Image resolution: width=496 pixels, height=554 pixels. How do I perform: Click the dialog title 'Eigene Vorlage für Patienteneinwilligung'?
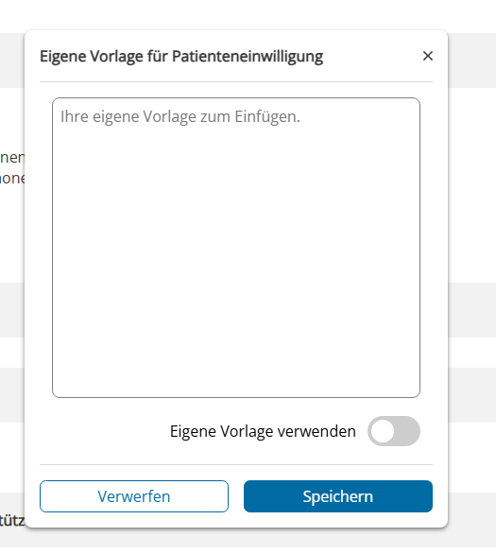click(x=181, y=57)
